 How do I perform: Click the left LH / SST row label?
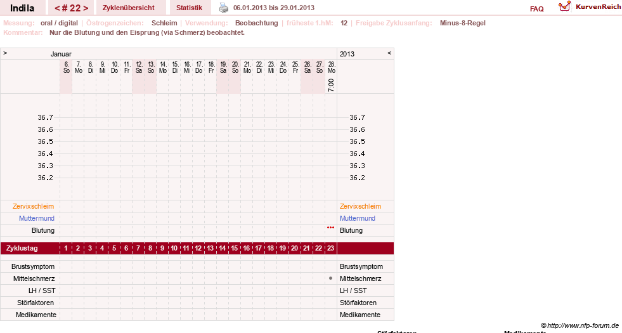coord(42,291)
